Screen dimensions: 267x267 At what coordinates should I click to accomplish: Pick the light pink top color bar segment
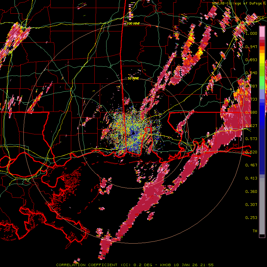tap(262, 32)
